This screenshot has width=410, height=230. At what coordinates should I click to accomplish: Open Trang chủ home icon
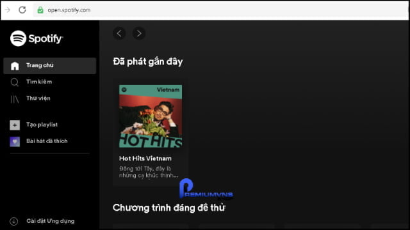pyautogui.click(x=15, y=66)
